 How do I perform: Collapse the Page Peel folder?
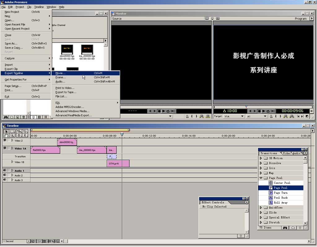coord(261,178)
